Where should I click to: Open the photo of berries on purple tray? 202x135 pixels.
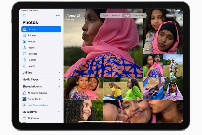click(x=153, y=88)
